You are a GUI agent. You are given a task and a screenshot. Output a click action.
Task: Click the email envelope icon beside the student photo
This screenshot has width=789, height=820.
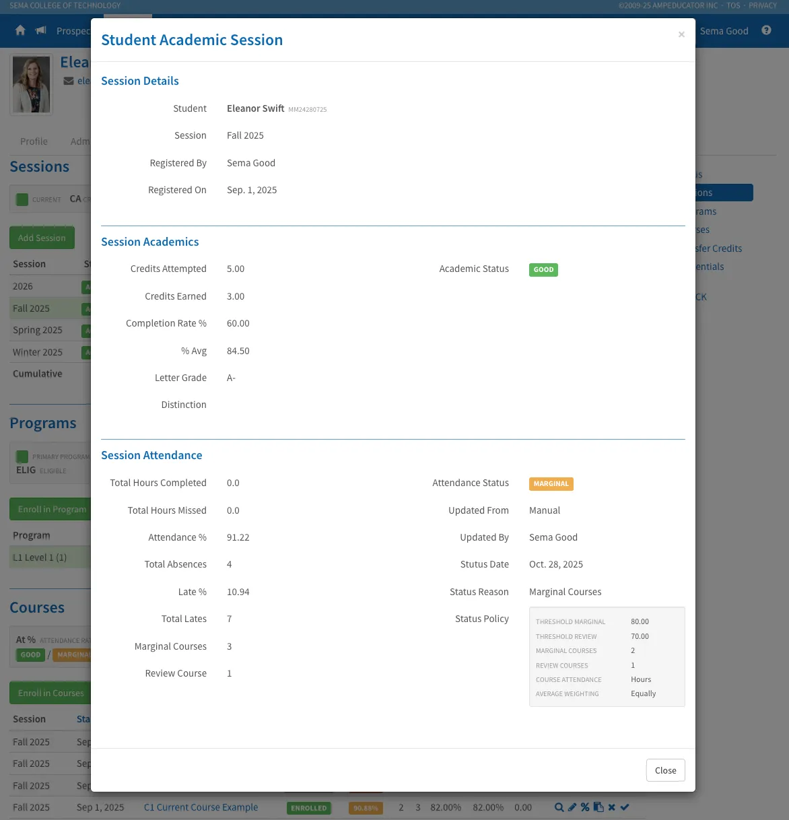[x=69, y=81]
